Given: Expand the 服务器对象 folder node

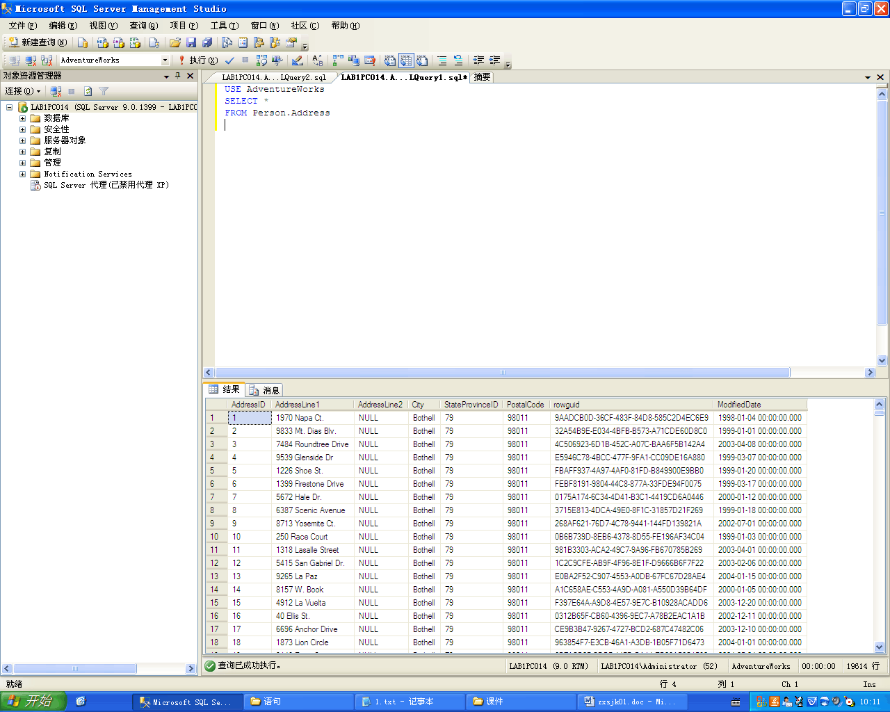Looking at the screenshot, I should pos(22,140).
